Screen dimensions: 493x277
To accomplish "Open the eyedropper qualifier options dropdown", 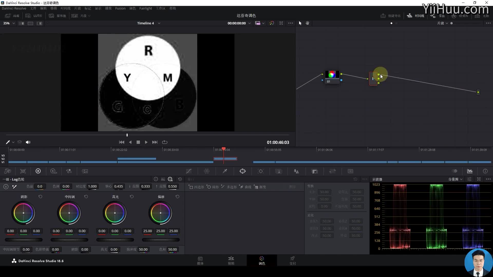I will [13, 142].
